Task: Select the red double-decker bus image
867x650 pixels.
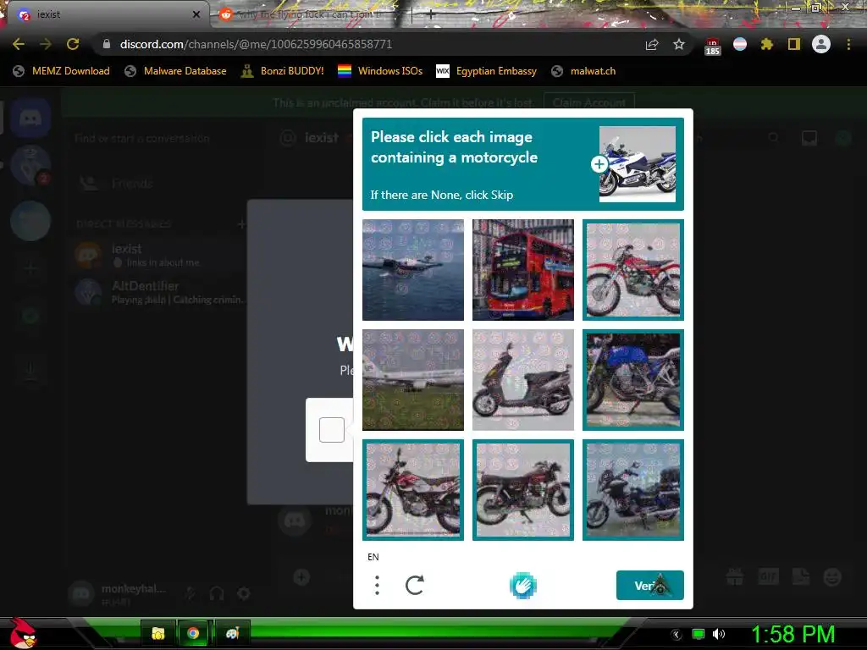Action: 523,270
